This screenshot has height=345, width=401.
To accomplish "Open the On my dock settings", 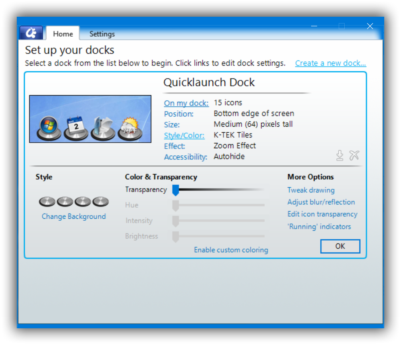I will click(186, 103).
